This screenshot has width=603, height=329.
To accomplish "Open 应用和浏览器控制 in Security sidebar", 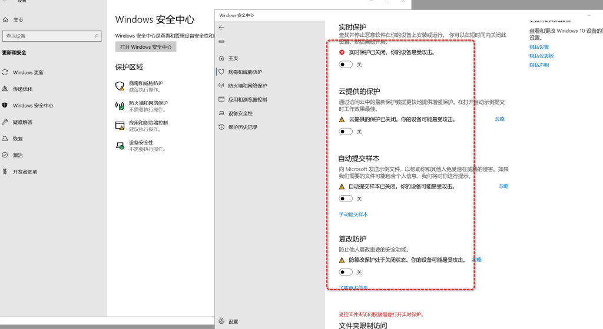I will 247,100.
